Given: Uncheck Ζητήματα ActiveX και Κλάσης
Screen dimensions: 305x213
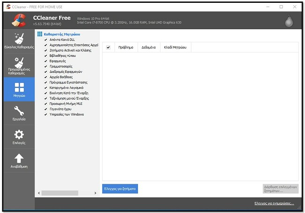Looking at the screenshot, I should point(46,50).
